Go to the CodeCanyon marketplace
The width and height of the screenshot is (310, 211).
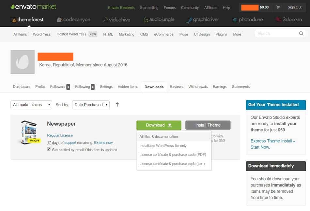pos(73,20)
